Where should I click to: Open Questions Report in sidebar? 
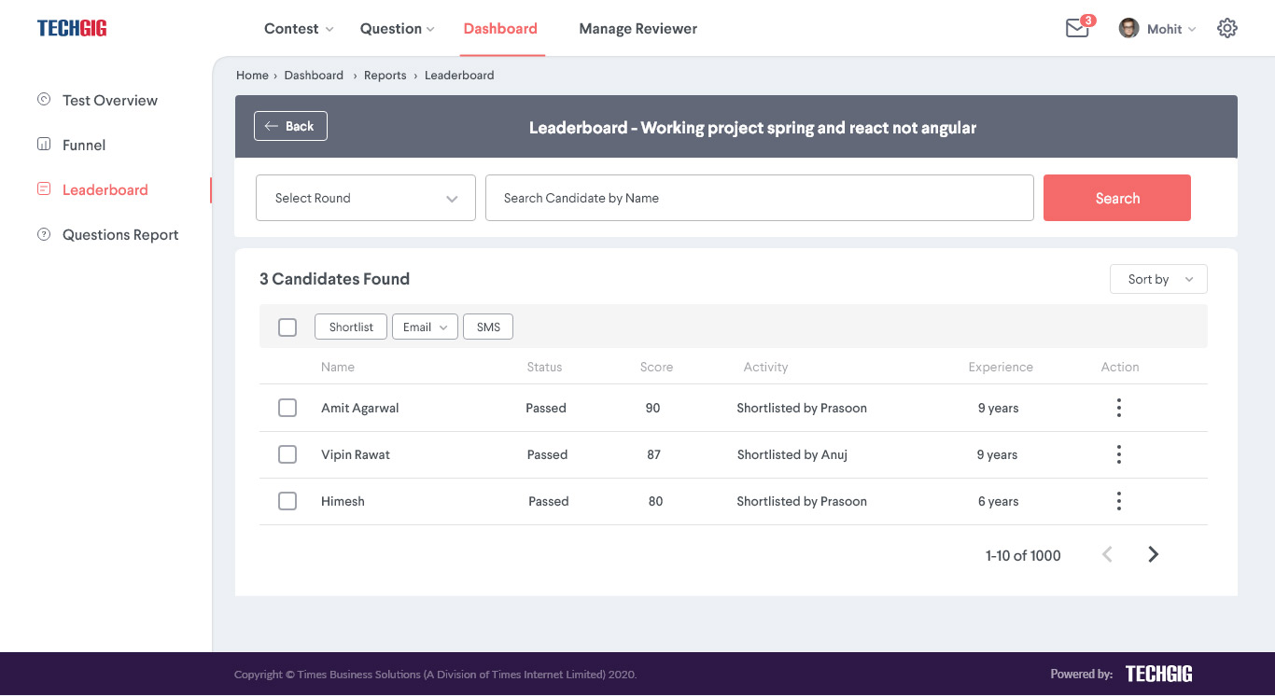120,235
